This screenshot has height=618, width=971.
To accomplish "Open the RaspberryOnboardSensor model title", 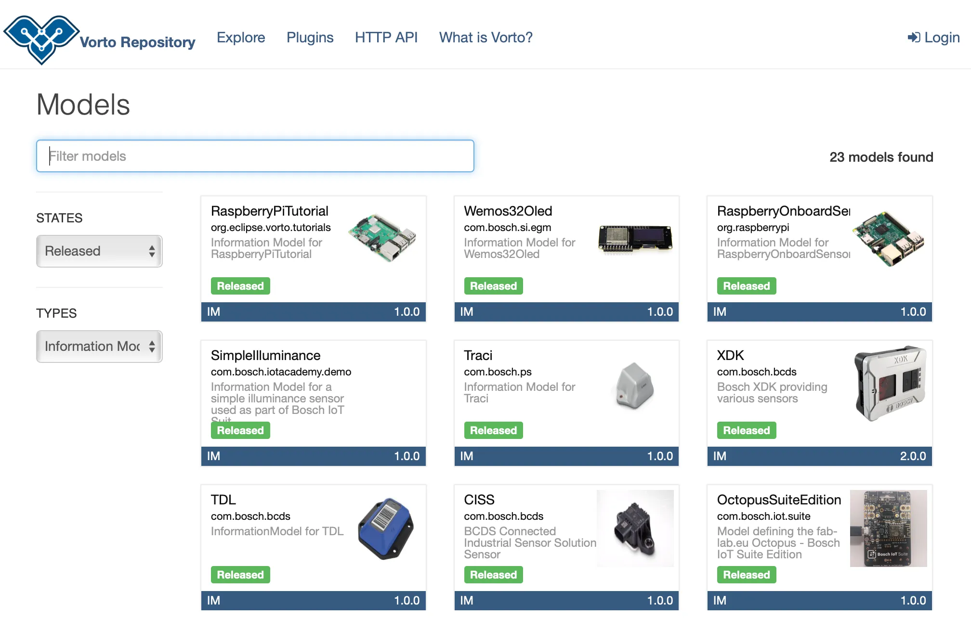I will tap(784, 211).
